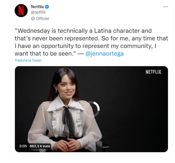Open the Netflix display name link

(x=37, y=7)
